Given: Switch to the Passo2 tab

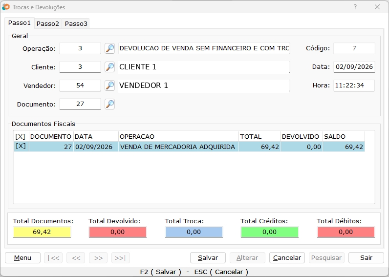Looking at the screenshot, I should click(x=48, y=24).
